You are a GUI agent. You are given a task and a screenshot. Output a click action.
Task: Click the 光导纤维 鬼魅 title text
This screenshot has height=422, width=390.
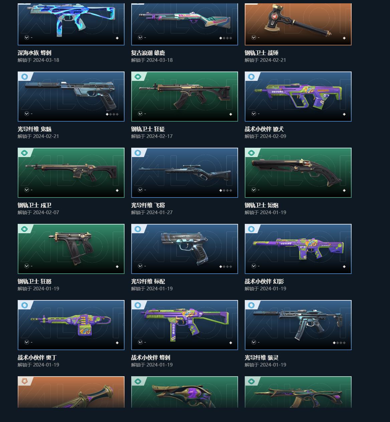[x=35, y=129]
